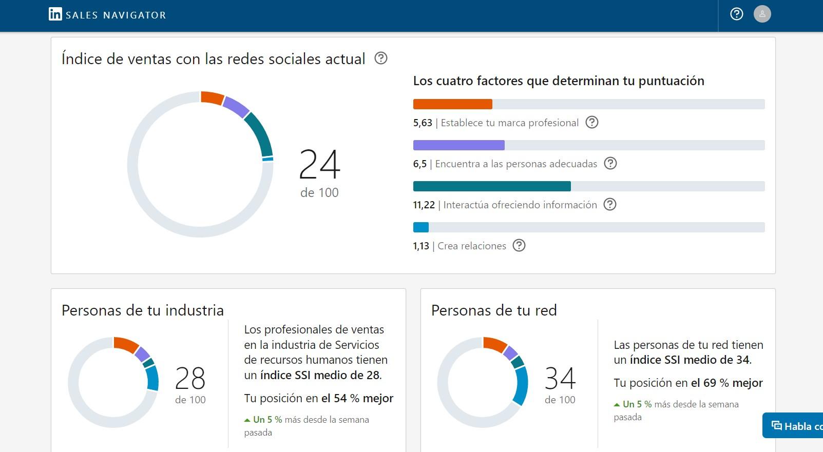Open help for Encuentra a las personas adecuadas
Viewport: 823px width, 452px height.
pos(610,163)
